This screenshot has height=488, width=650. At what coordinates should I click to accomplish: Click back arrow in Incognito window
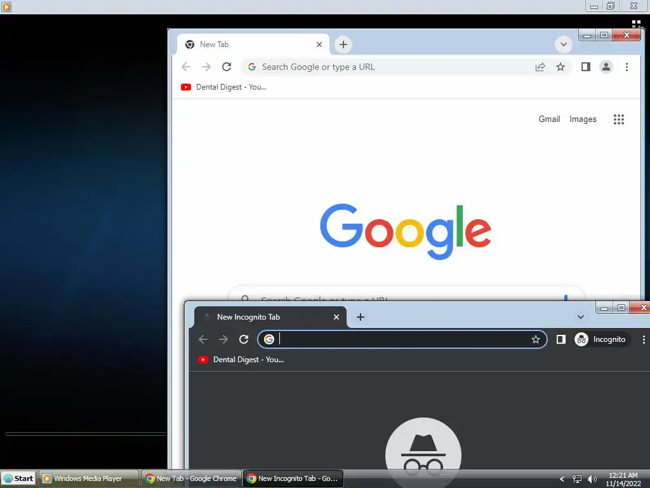(203, 339)
